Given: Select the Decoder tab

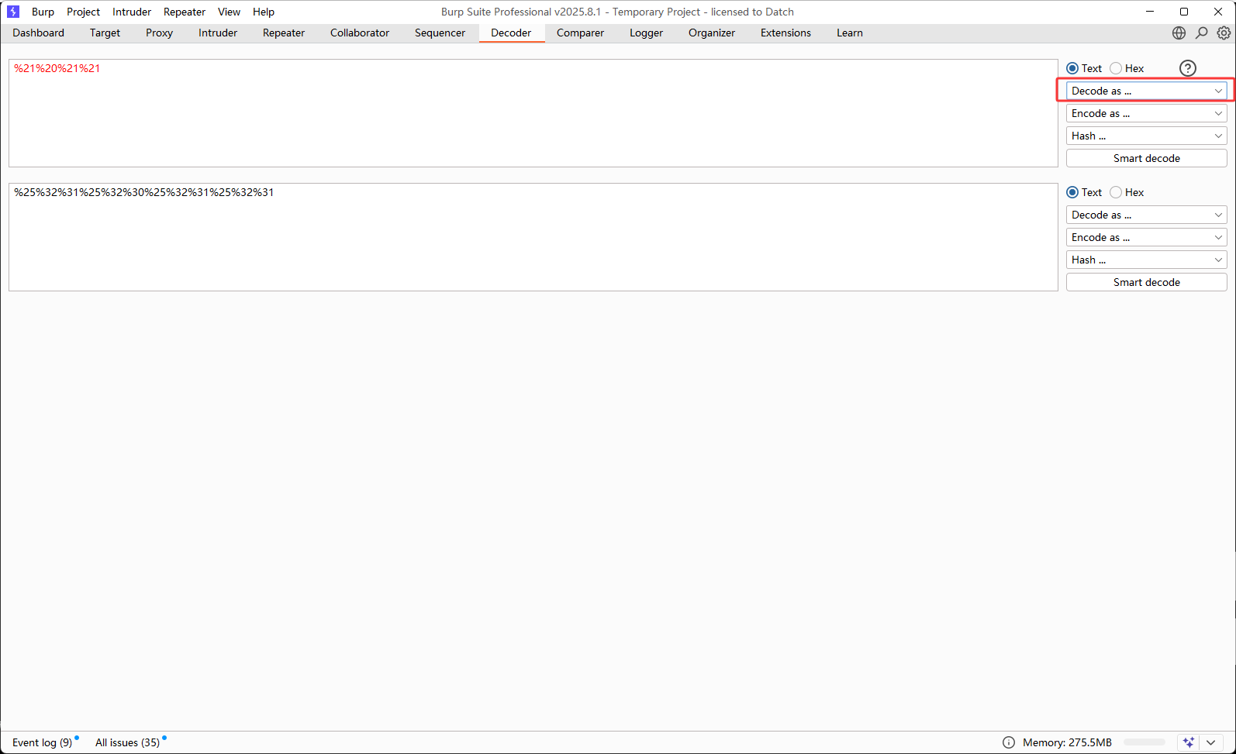Looking at the screenshot, I should 511,33.
